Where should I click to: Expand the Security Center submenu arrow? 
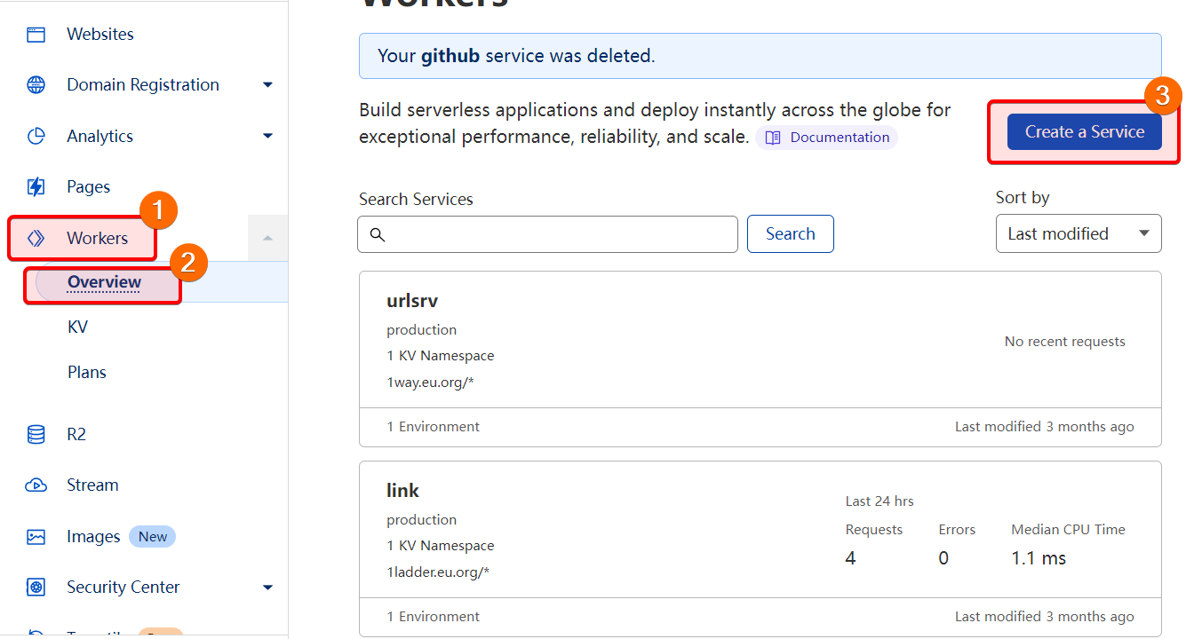tap(267, 588)
